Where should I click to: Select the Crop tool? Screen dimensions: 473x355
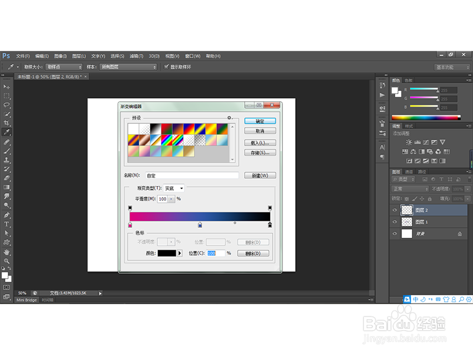coord(7,123)
